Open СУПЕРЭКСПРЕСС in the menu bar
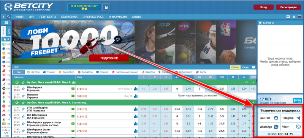This screenshot has height=138, width=304. click(93, 17)
